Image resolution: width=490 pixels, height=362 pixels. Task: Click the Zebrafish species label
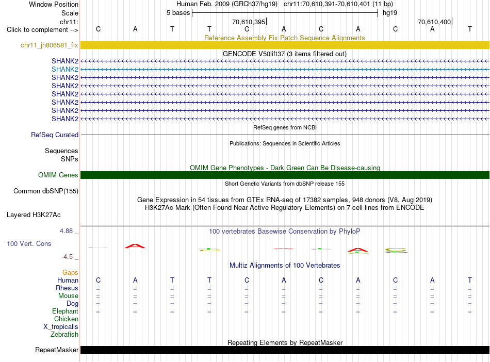tap(64, 334)
